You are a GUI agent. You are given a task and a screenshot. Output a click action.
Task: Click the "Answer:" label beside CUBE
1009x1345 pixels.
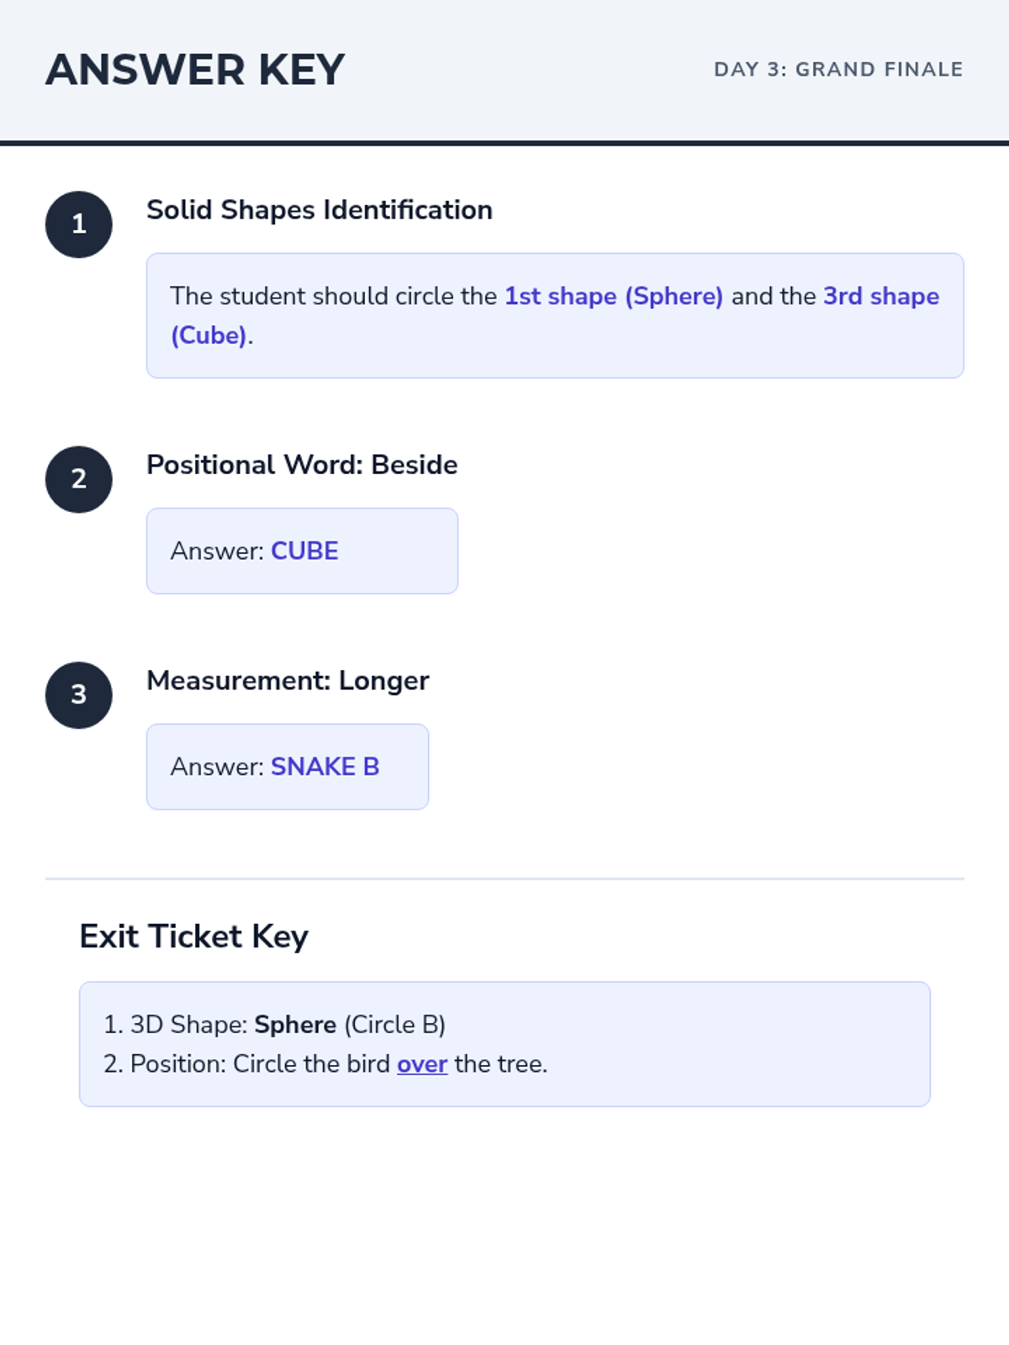(x=217, y=551)
